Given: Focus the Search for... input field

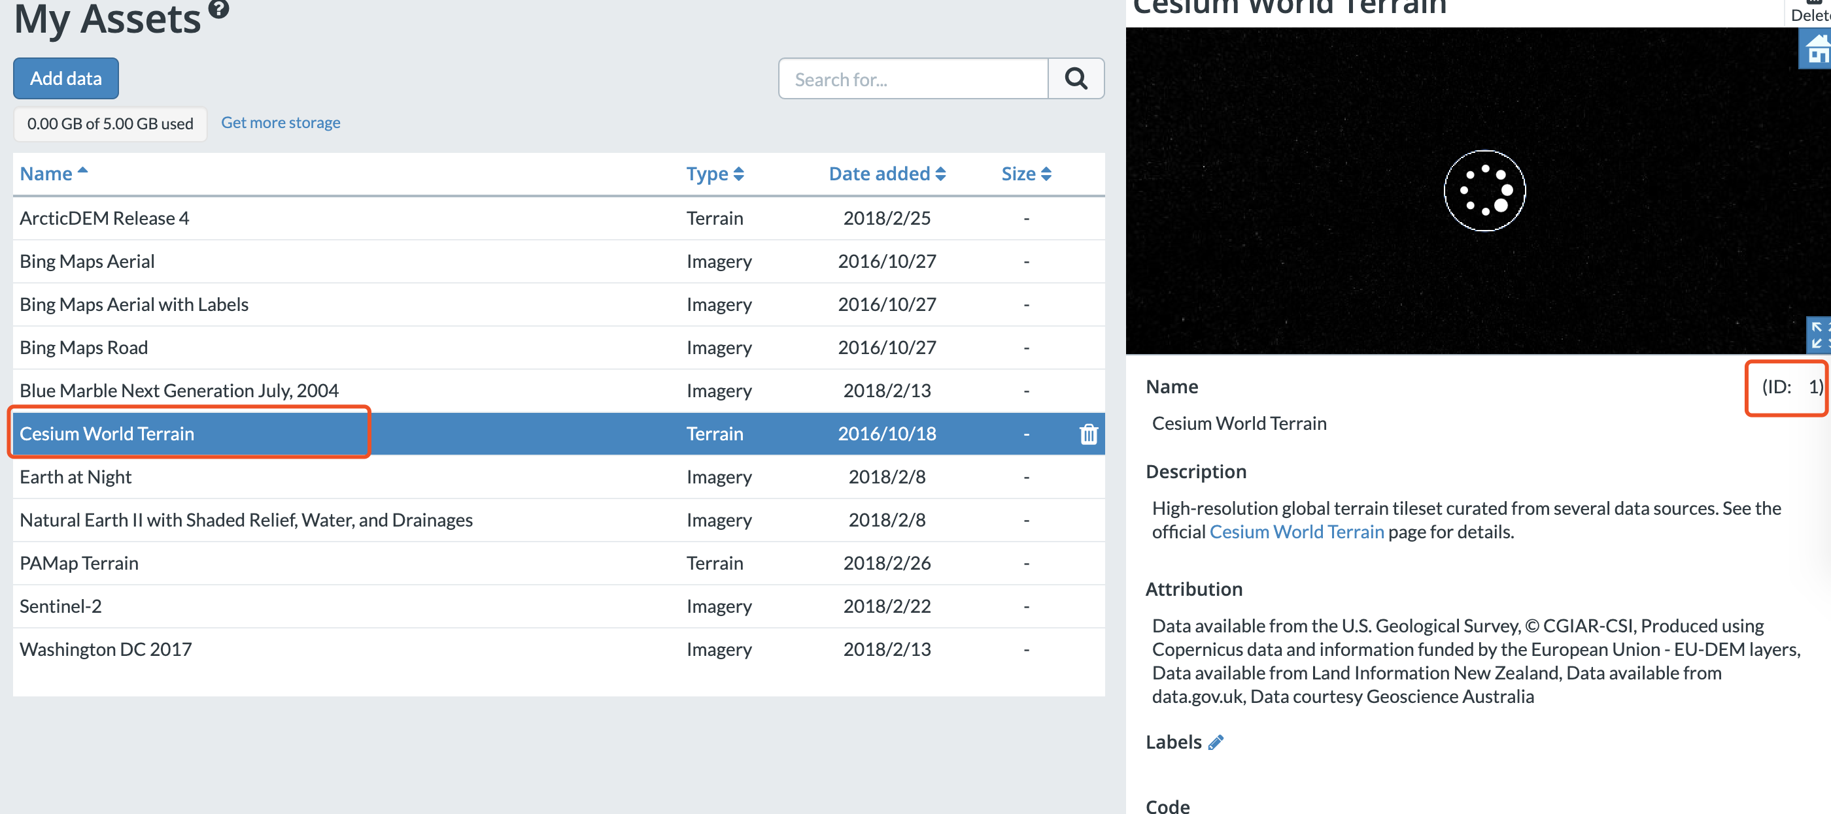Looking at the screenshot, I should coord(913,79).
